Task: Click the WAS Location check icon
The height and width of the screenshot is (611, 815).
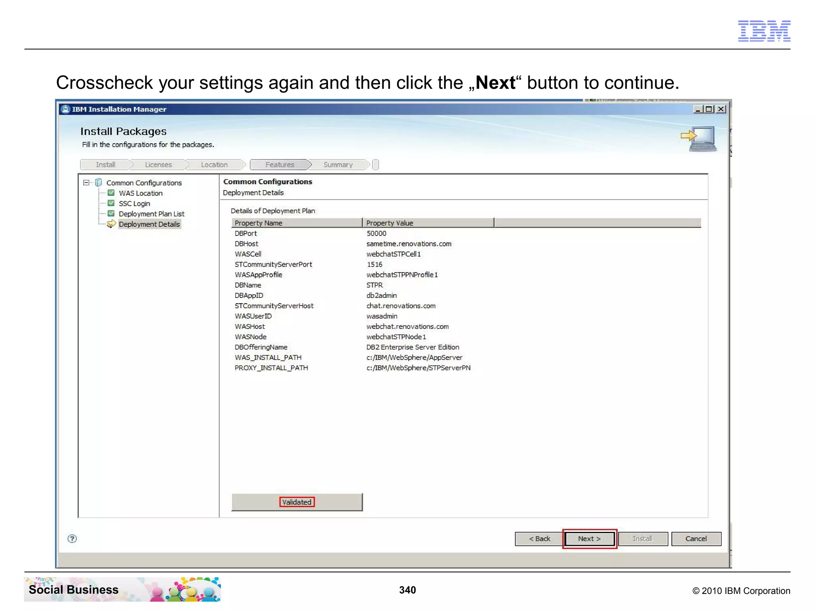Action: pyautogui.click(x=111, y=193)
